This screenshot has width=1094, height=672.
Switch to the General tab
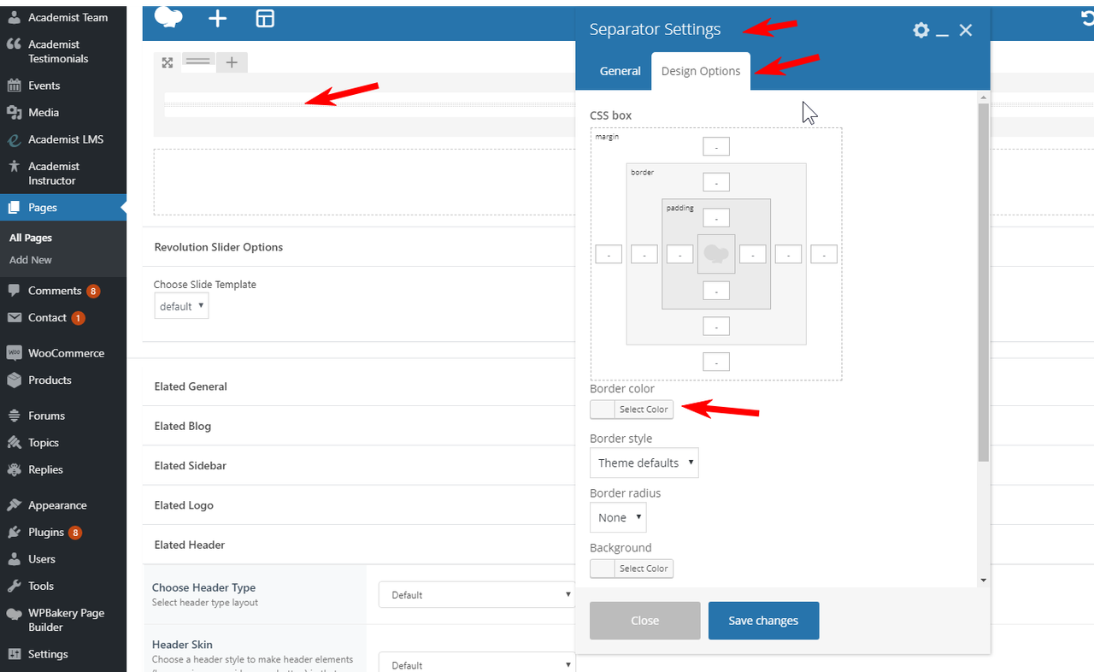pyautogui.click(x=620, y=71)
